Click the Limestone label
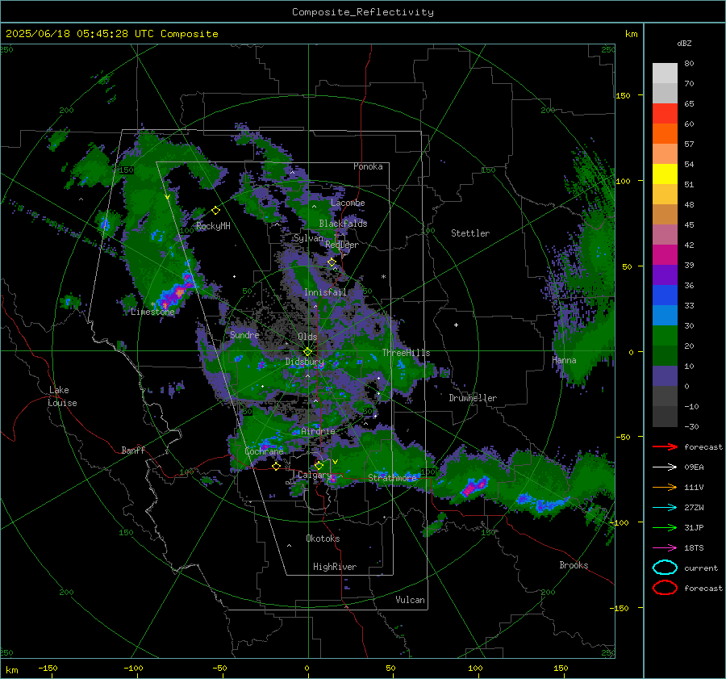The image size is (726, 679). click(152, 312)
